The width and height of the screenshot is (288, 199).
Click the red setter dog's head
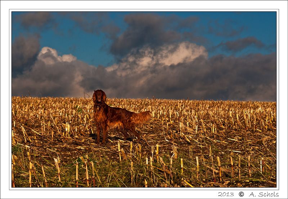pos(99,96)
